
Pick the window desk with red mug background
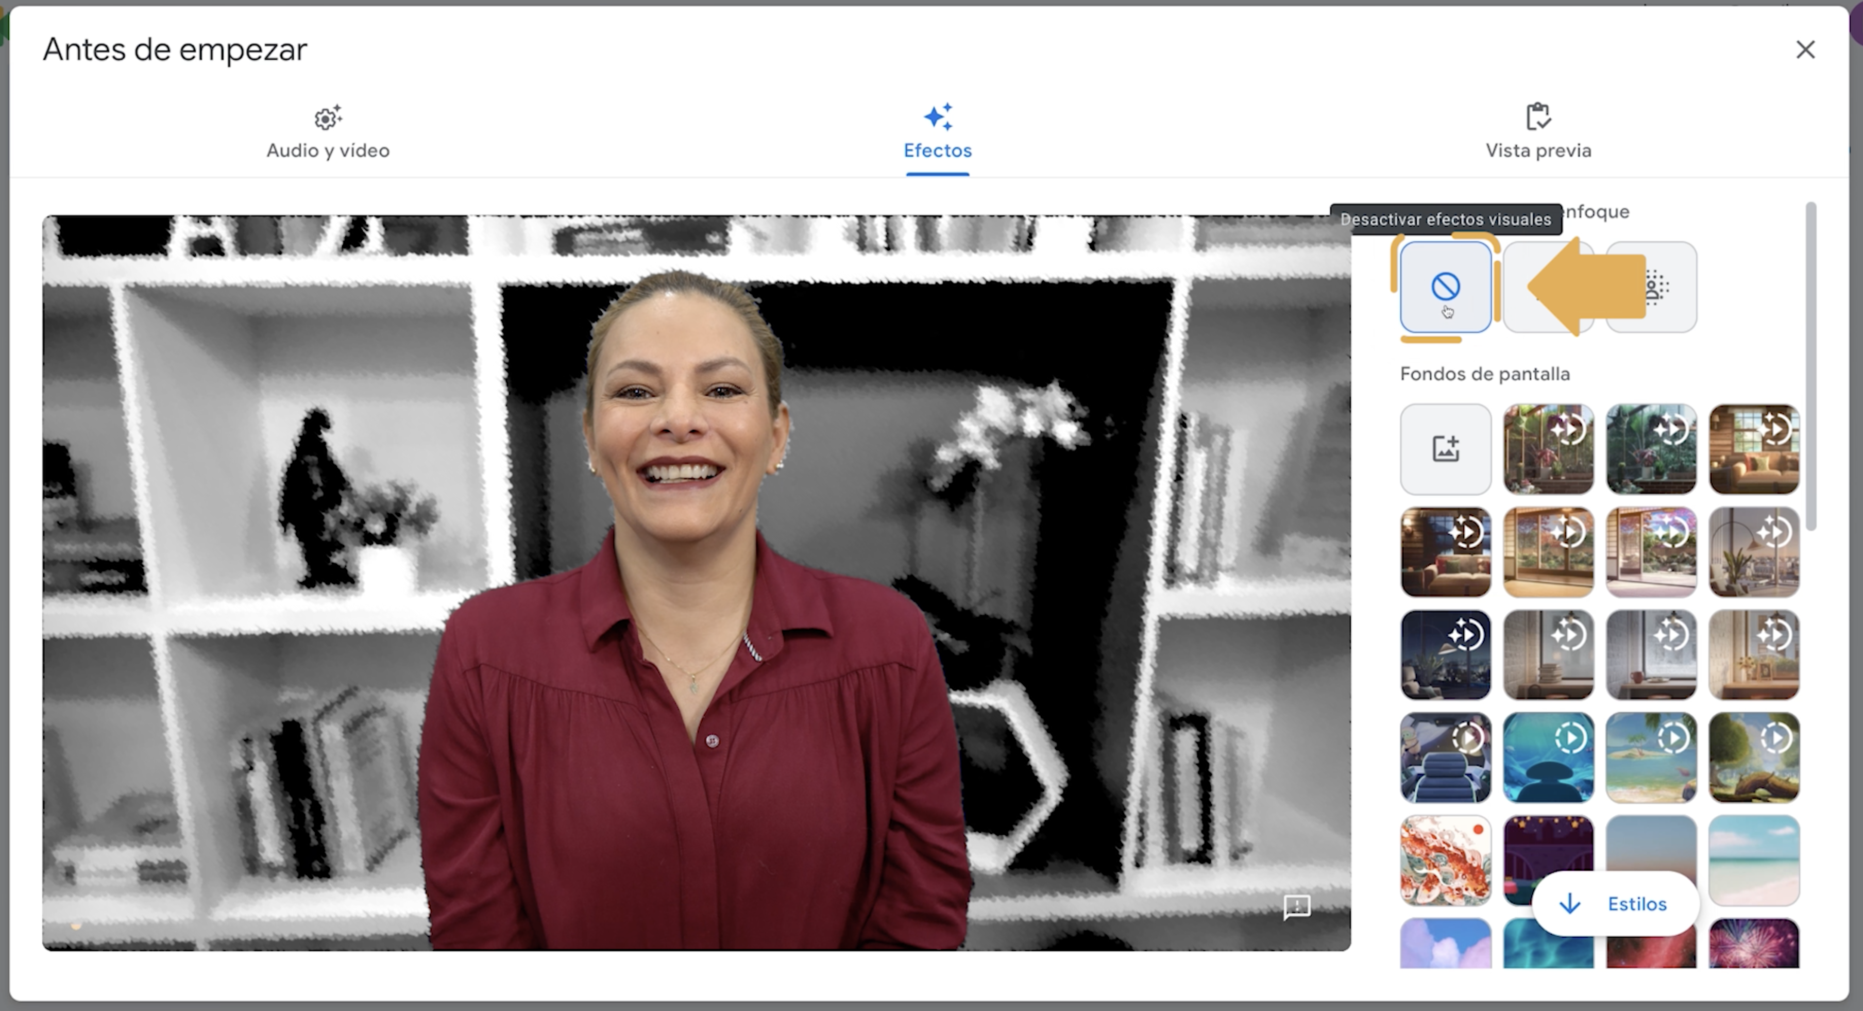1651,654
